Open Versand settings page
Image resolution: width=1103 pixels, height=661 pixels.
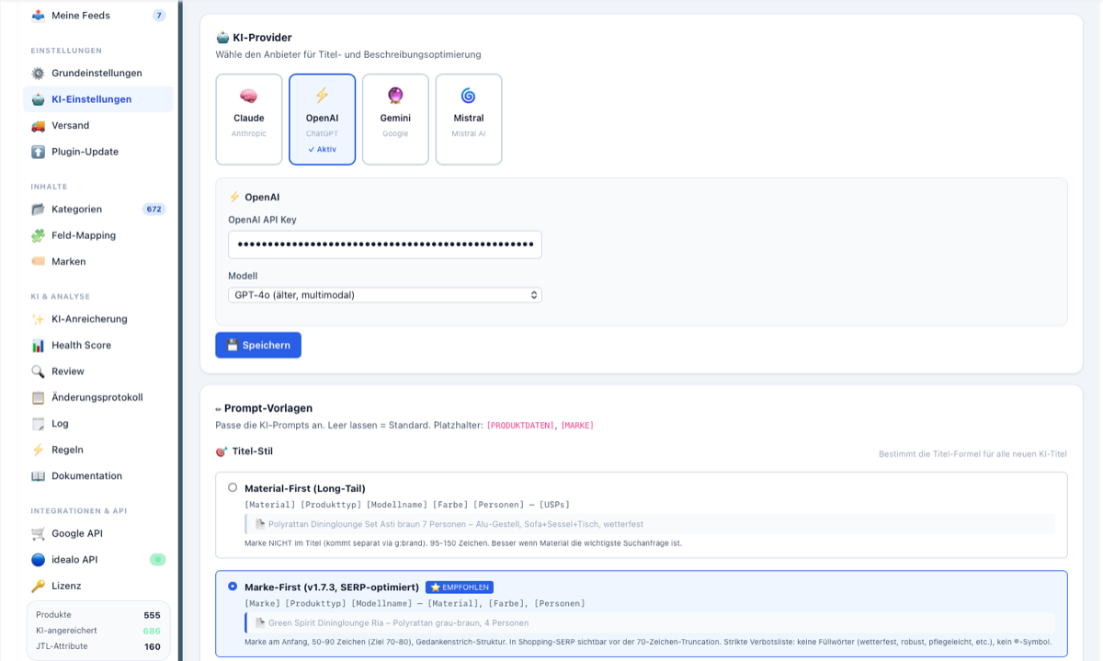98,125
